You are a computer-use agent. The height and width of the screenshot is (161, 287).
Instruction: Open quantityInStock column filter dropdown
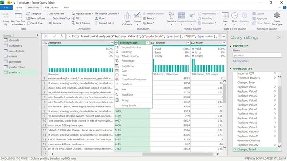click(x=148, y=43)
